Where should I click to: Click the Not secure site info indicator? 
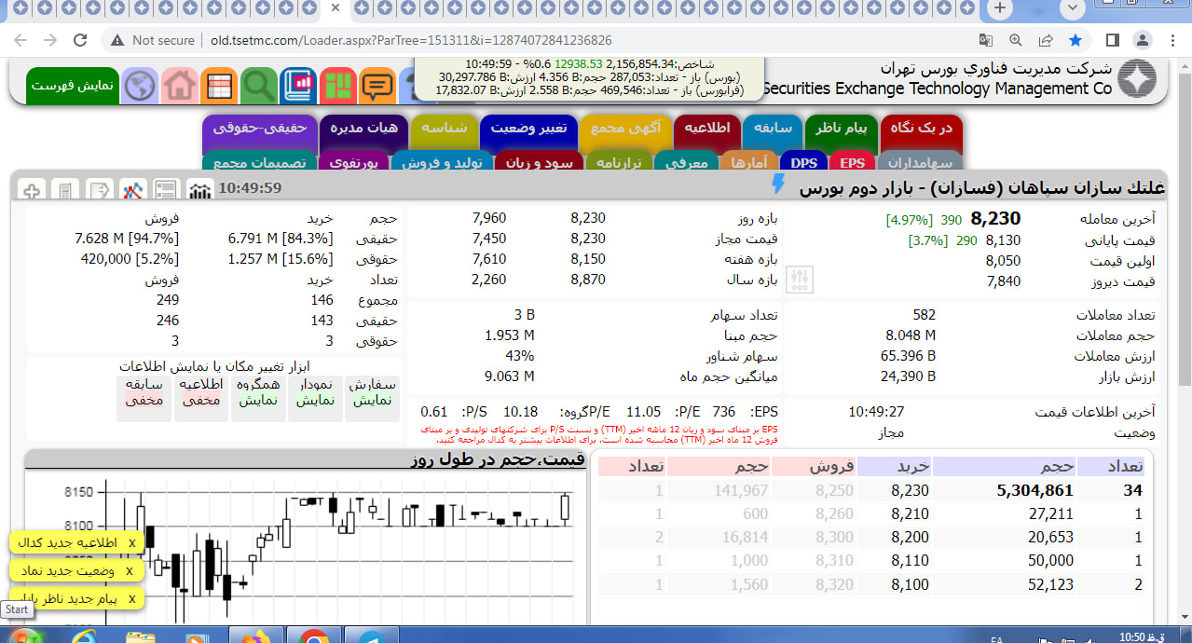154,40
